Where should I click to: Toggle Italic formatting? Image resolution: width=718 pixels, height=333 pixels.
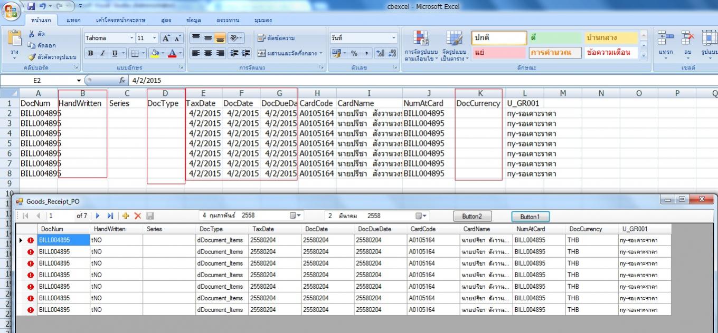[102, 53]
